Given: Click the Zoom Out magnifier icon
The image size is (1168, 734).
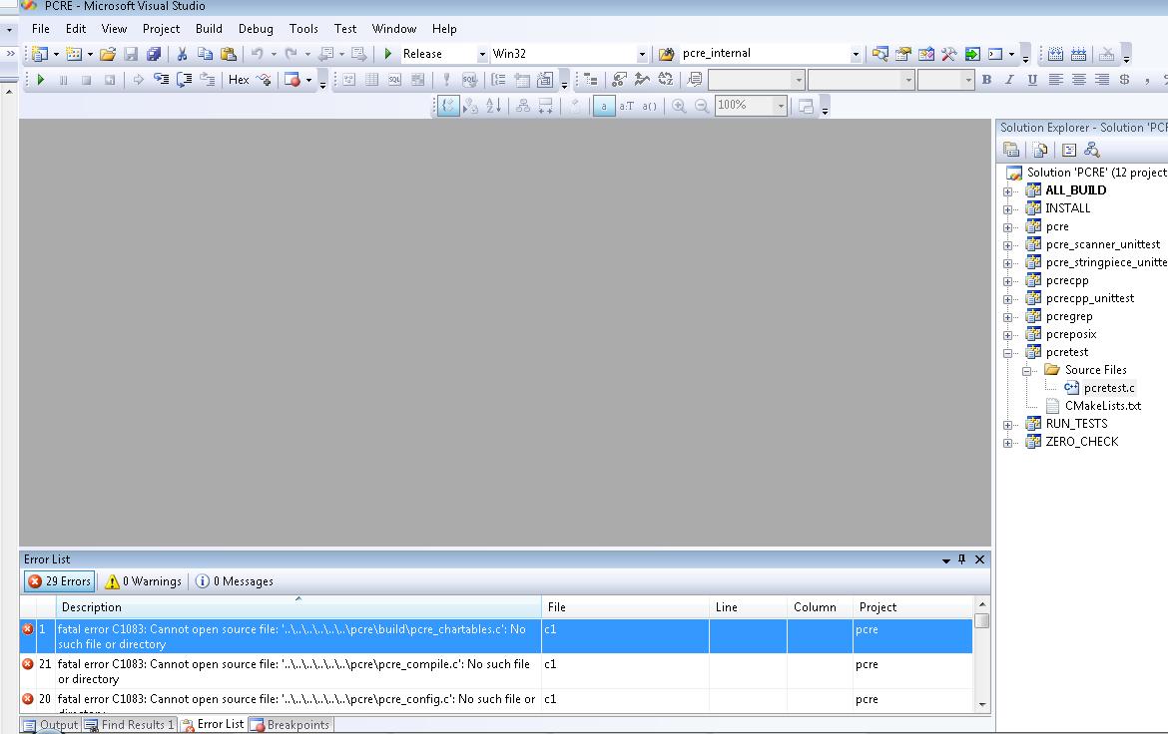Looking at the screenshot, I should pyautogui.click(x=702, y=106).
